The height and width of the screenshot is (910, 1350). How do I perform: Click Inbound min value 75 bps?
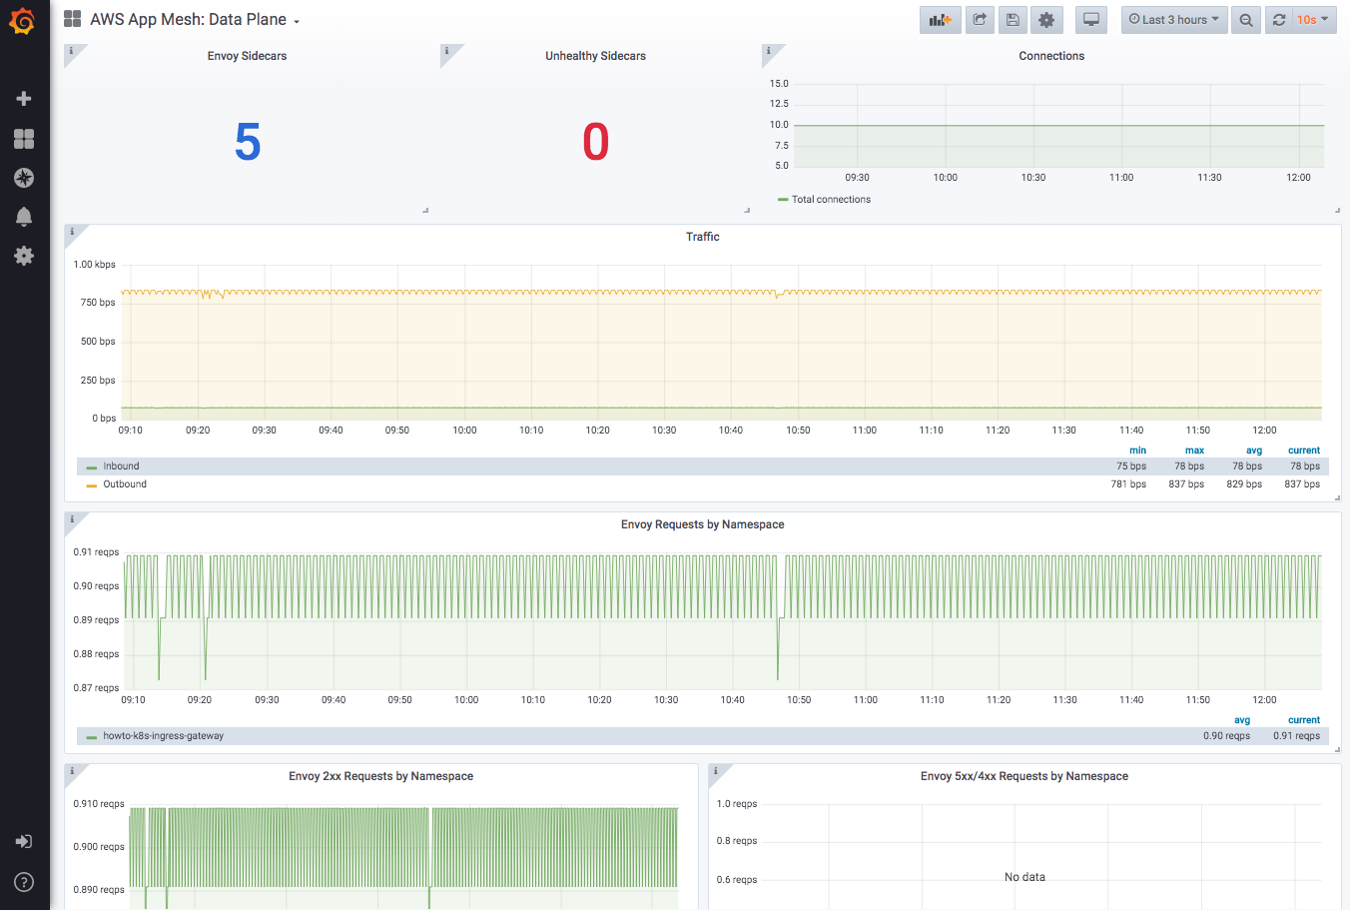[x=1131, y=466]
